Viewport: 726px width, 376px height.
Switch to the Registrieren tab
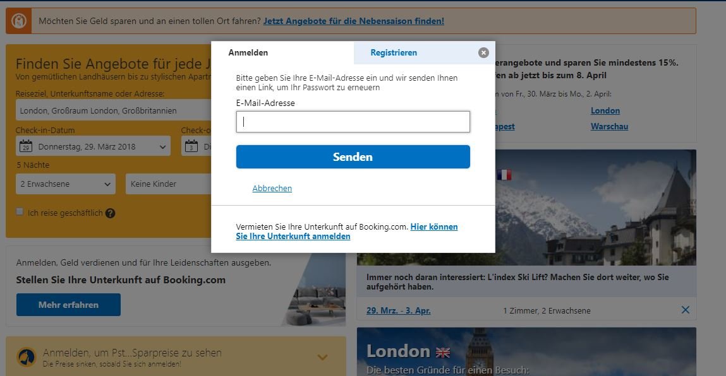point(394,52)
